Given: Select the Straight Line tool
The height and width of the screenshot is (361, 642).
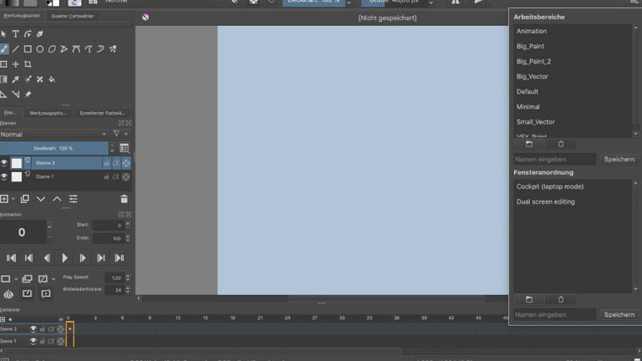Looking at the screenshot, I should coord(15,49).
